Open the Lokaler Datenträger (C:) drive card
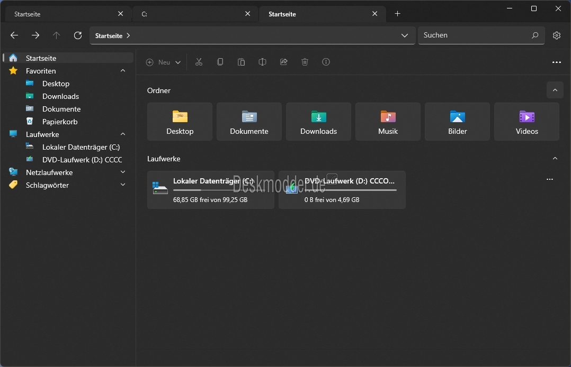The height and width of the screenshot is (367, 571). [x=211, y=190]
